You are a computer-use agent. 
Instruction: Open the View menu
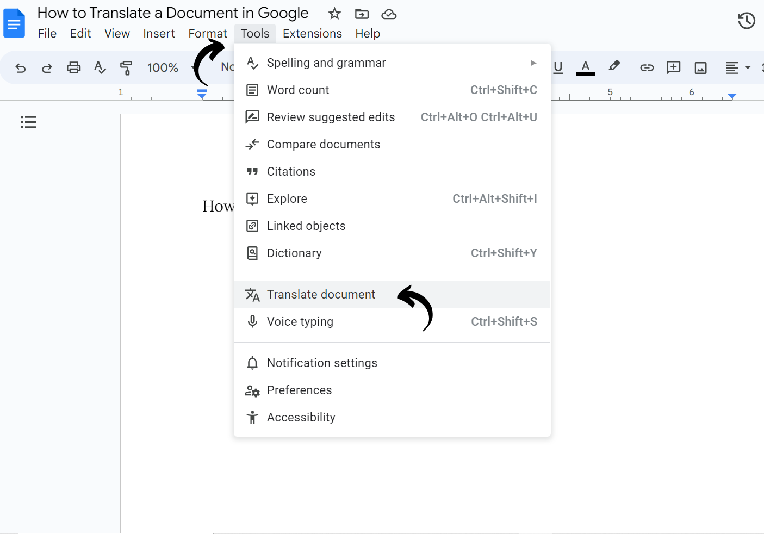pyautogui.click(x=117, y=33)
